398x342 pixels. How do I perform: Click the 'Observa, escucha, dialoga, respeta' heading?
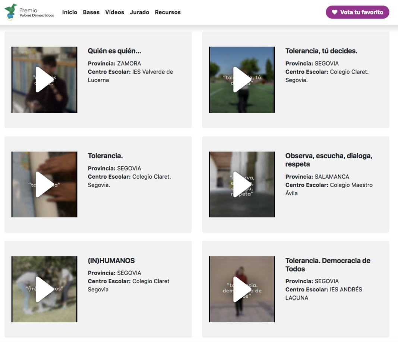(x=329, y=160)
